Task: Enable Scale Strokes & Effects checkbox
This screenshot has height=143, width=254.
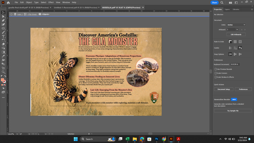Action: coord(215,77)
